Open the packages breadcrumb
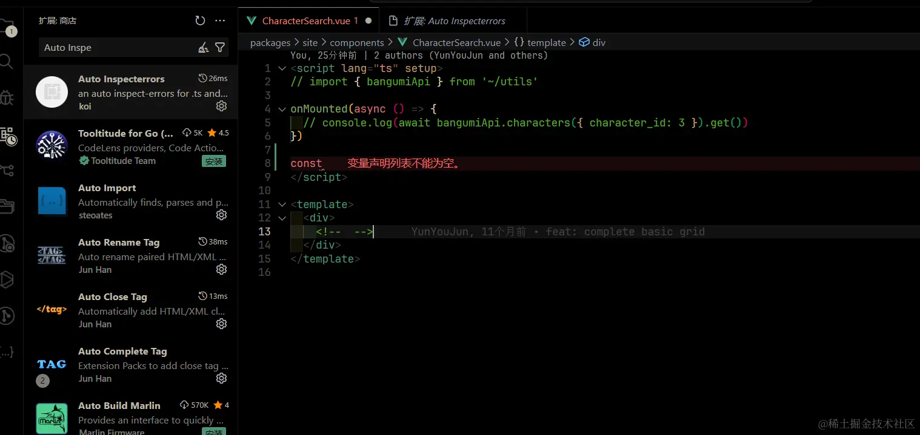Screen dimensions: 920x435 (x=270, y=42)
